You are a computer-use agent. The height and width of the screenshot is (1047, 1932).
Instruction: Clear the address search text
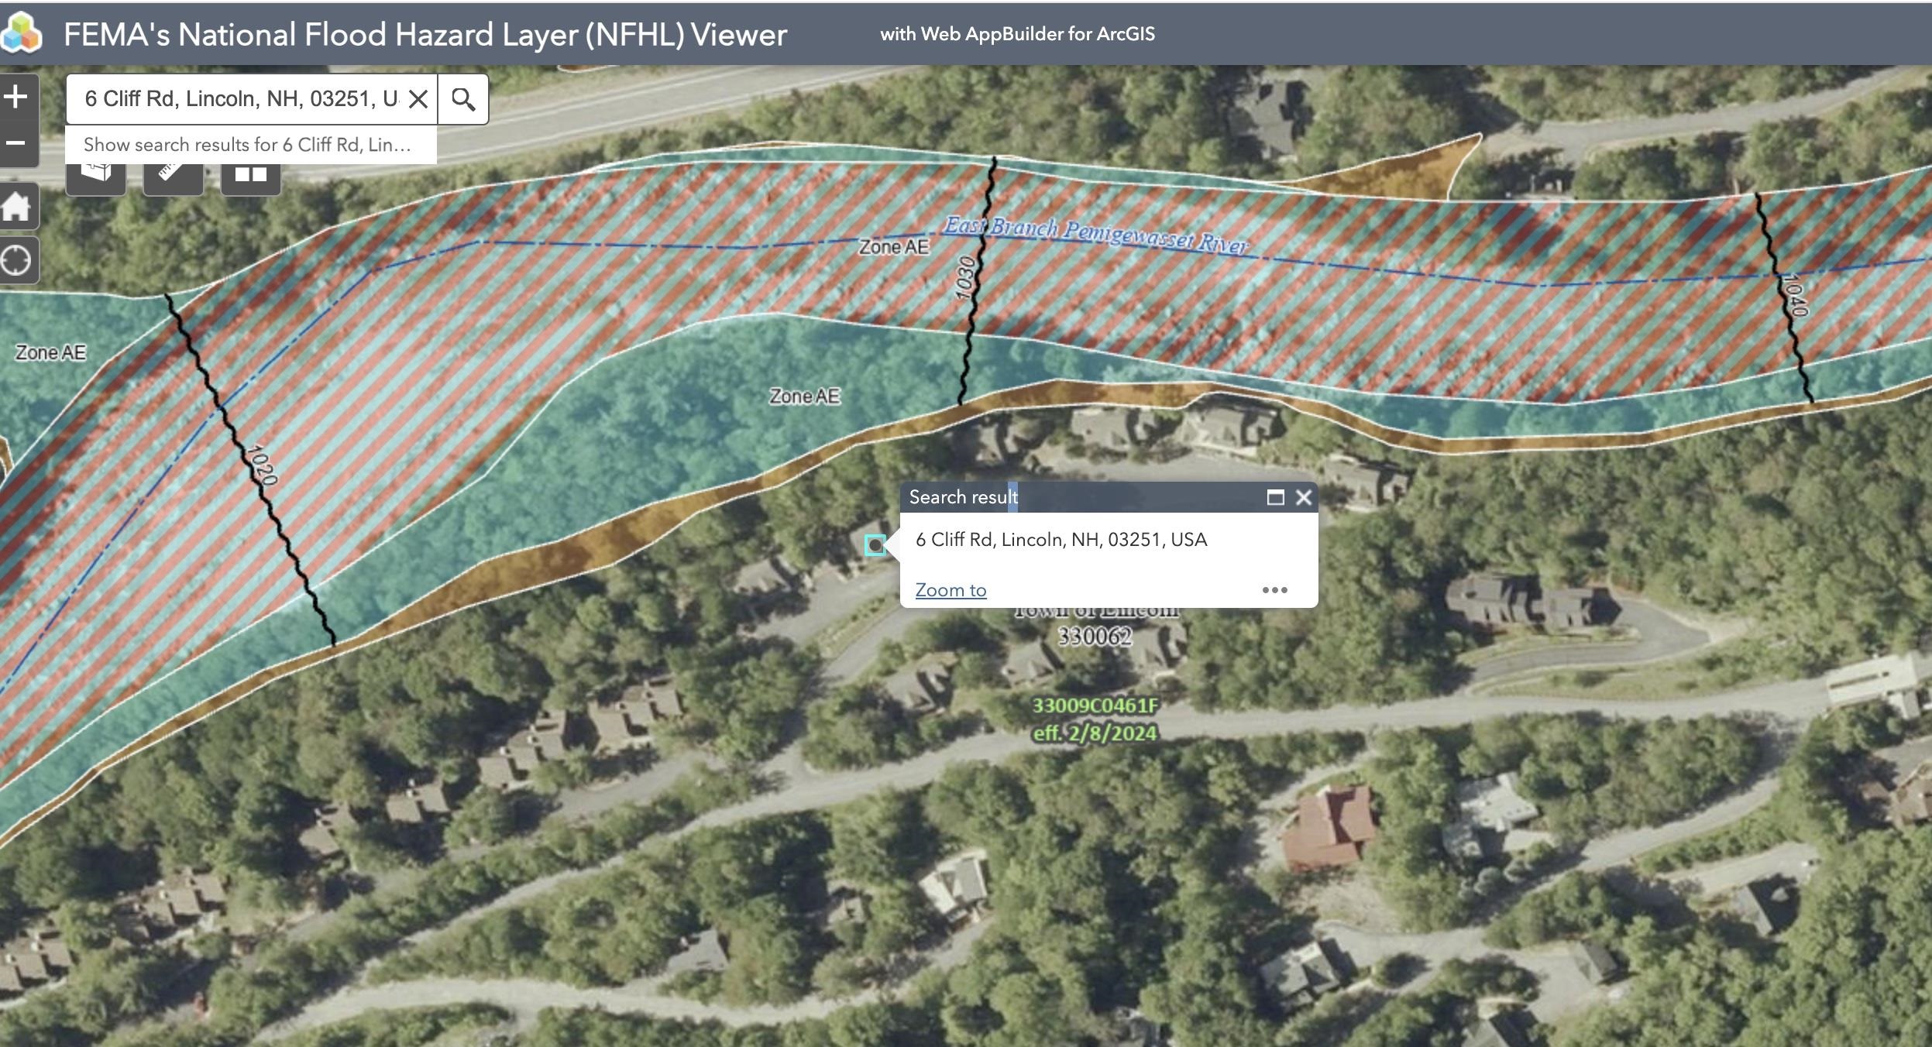tap(418, 99)
